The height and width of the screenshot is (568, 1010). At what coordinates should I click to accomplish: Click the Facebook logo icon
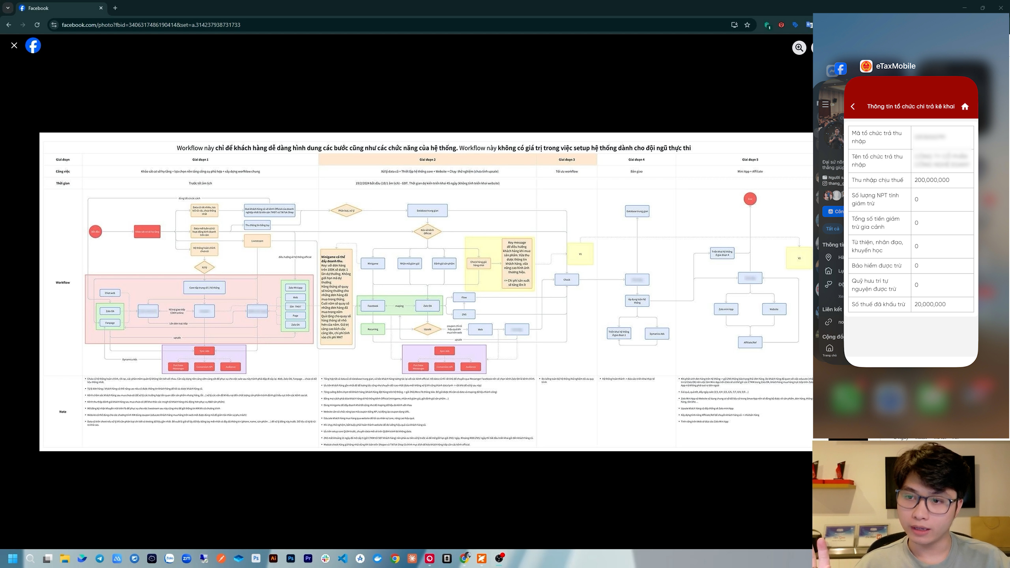click(33, 45)
